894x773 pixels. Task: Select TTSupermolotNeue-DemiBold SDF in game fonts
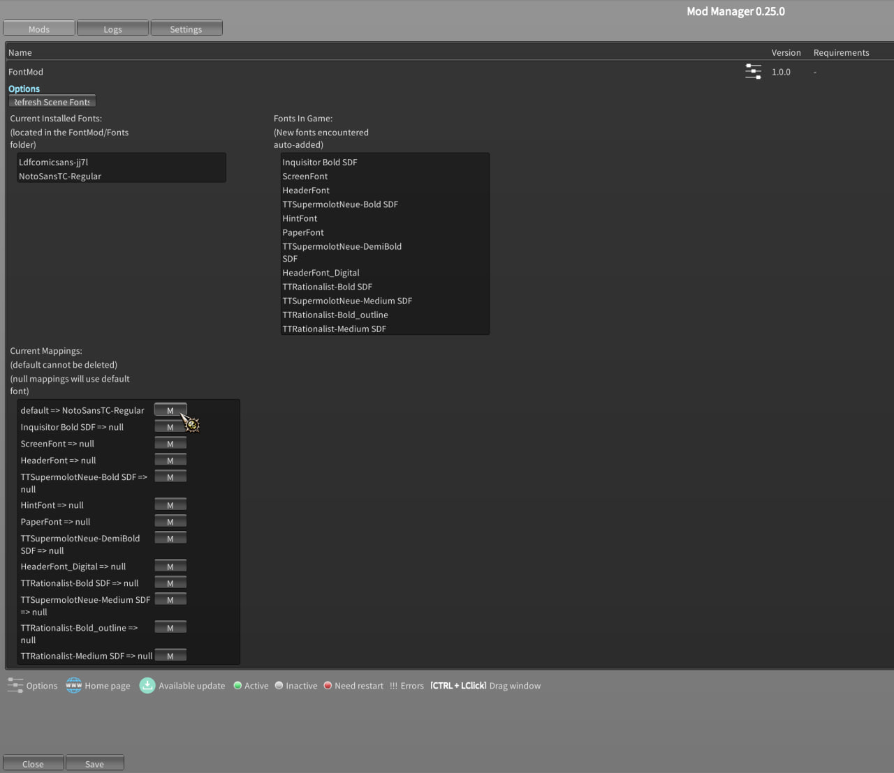[342, 252]
